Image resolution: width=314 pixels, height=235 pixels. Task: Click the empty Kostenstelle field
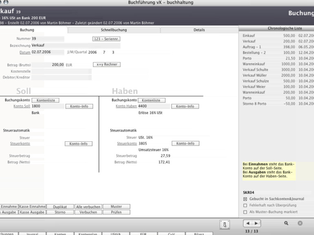click(61, 71)
